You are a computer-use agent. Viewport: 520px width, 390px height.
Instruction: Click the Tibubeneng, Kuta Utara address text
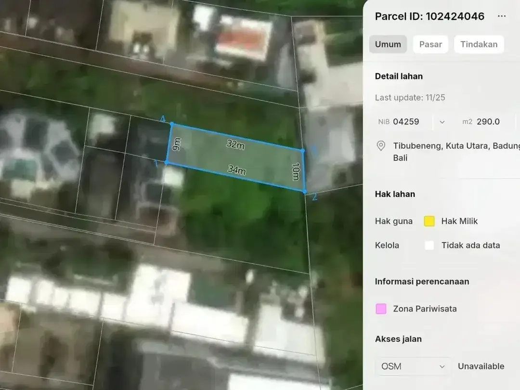point(456,152)
